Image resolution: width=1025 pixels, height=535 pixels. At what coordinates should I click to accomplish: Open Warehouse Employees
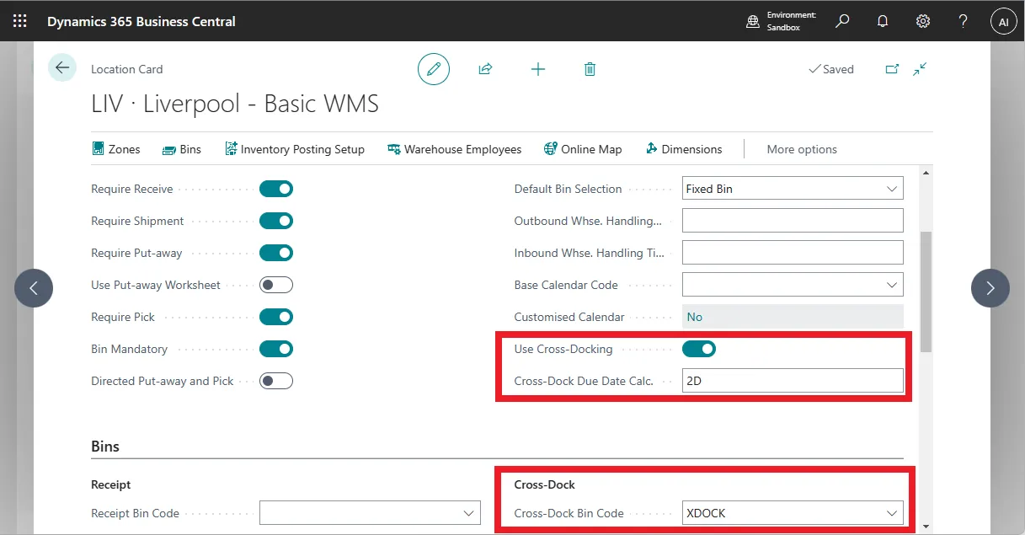point(455,149)
